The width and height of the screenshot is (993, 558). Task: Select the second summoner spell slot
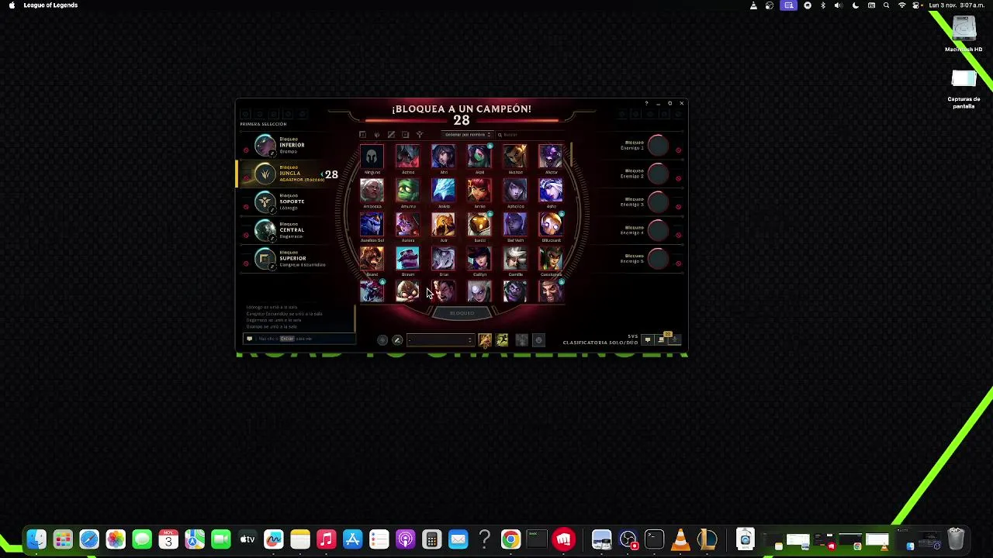tap(502, 340)
